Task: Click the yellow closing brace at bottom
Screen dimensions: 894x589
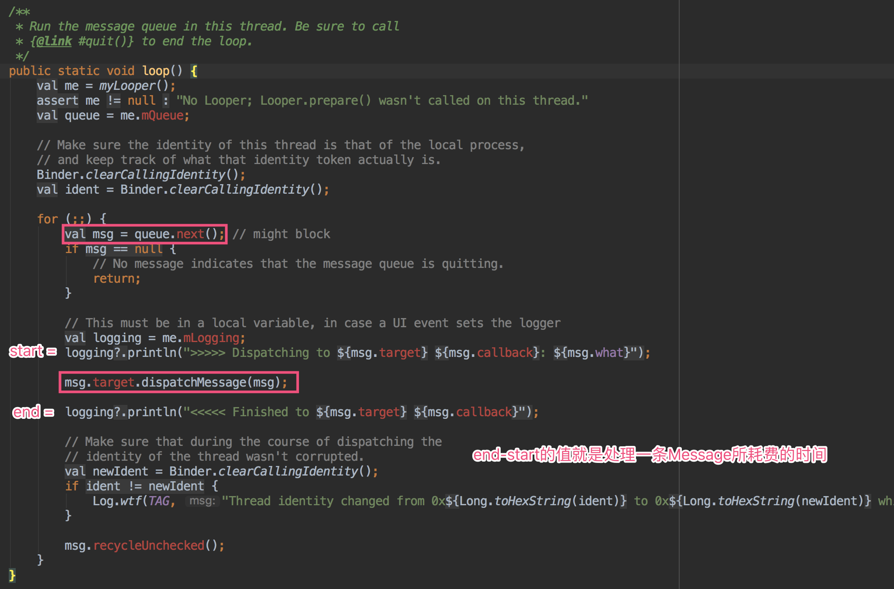Action: click(x=12, y=575)
